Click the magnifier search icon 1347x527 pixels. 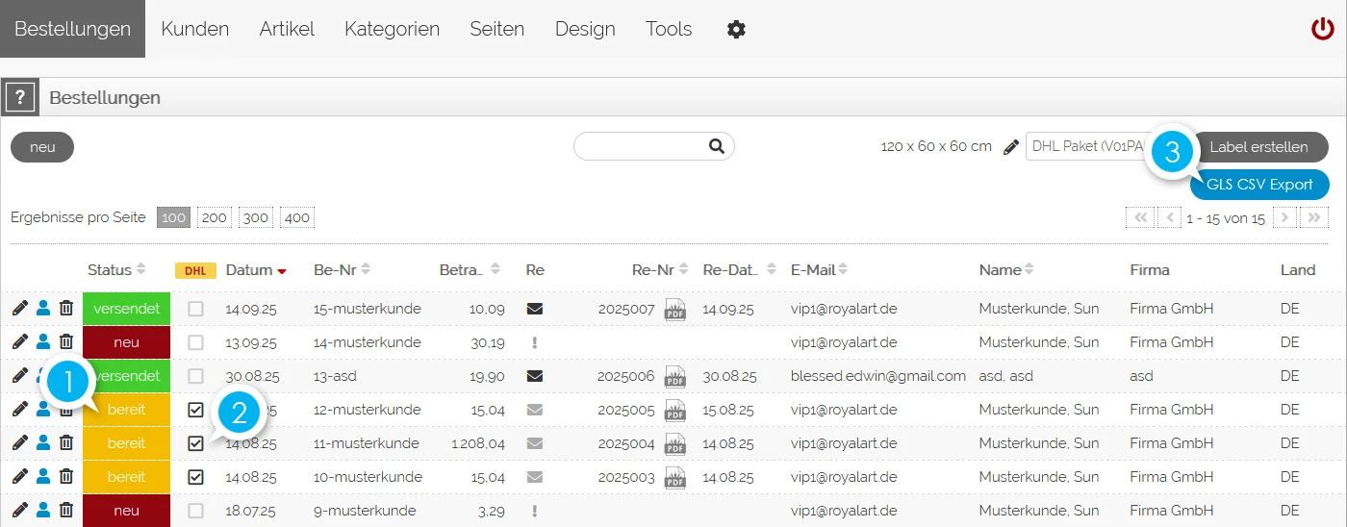pos(716,146)
